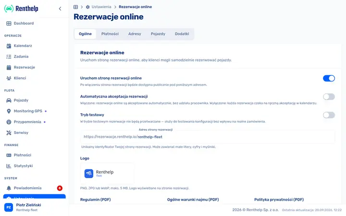Viewport: 346px width, 216px height.
Task: Click the Płatności card icon in sidebar
Action: coord(9,155)
